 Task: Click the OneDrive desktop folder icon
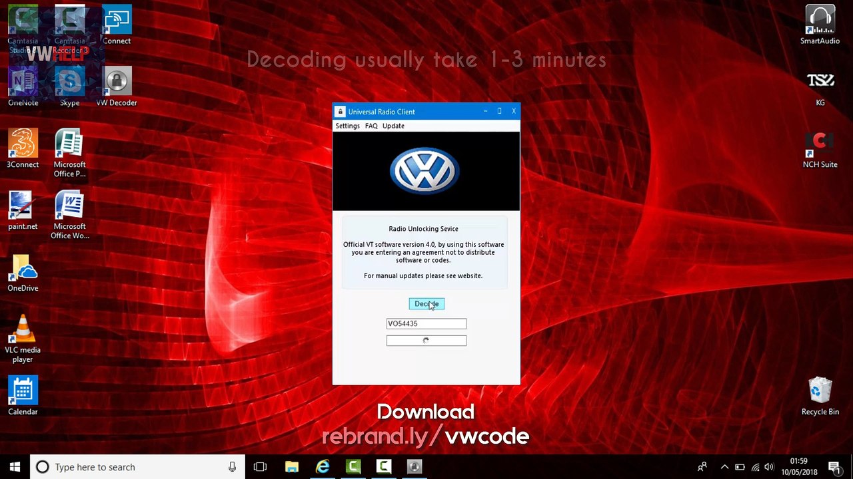(23, 272)
